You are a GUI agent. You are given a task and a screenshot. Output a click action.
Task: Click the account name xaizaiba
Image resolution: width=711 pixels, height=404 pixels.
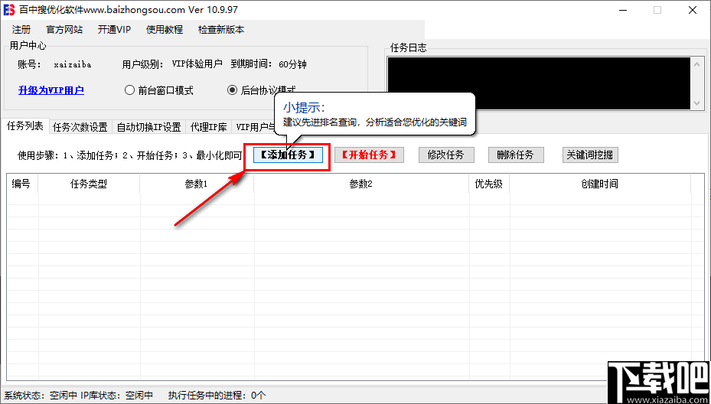pyautogui.click(x=73, y=64)
